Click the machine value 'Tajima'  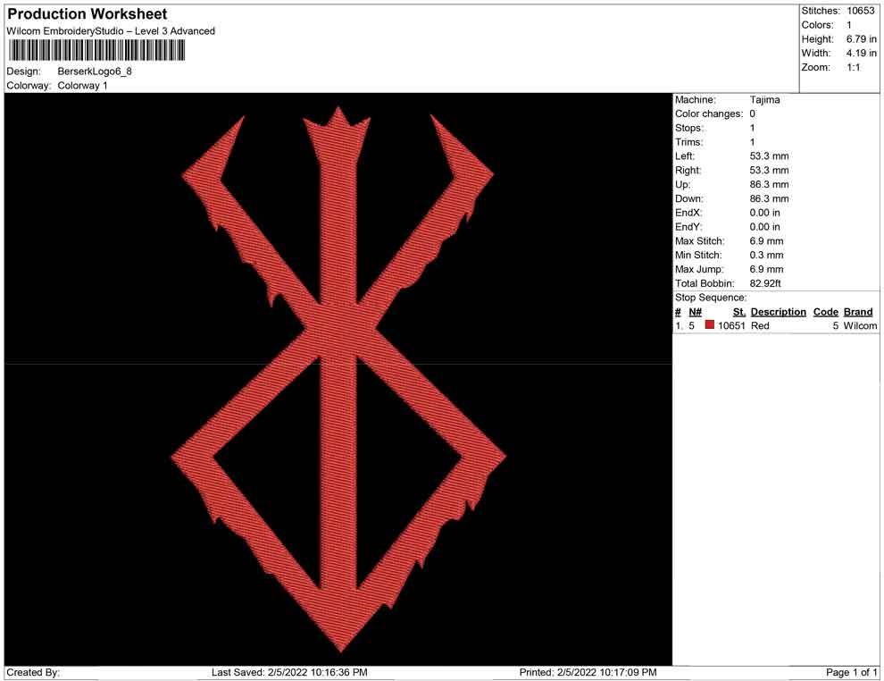(764, 100)
